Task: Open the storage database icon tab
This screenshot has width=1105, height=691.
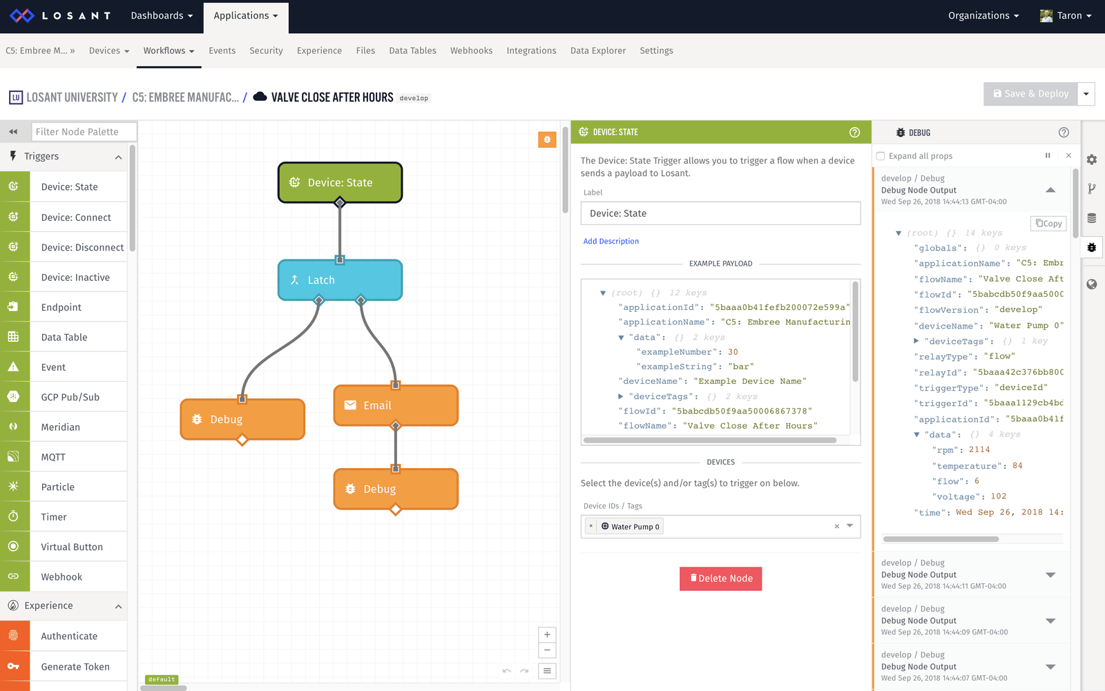Action: 1092,218
